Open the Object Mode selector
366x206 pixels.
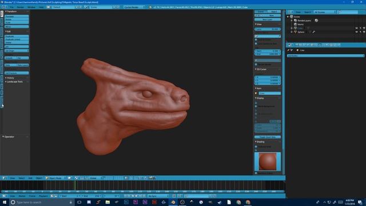(55, 178)
